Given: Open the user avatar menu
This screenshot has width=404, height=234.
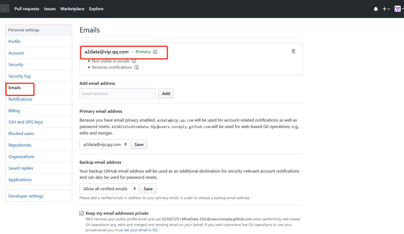Looking at the screenshot, I should 399,9.
